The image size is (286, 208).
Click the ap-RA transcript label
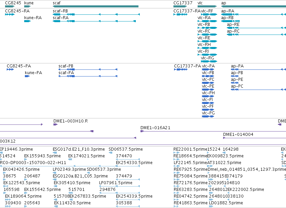tap(228, 11)
